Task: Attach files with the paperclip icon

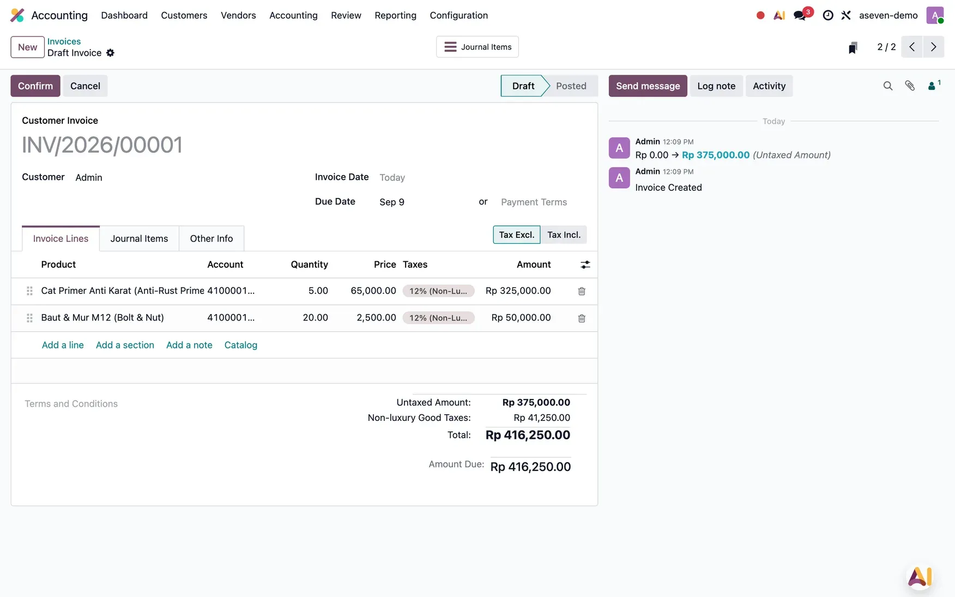Action: (910, 86)
